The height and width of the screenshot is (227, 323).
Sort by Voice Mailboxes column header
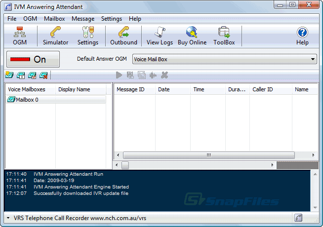point(31,89)
